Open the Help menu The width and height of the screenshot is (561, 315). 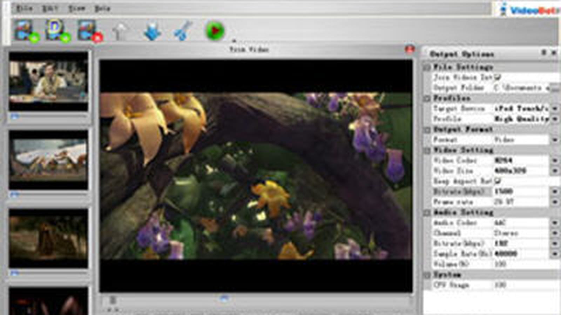point(102,8)
